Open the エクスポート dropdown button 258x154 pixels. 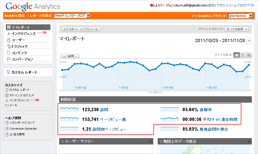[x=73, y=29]
